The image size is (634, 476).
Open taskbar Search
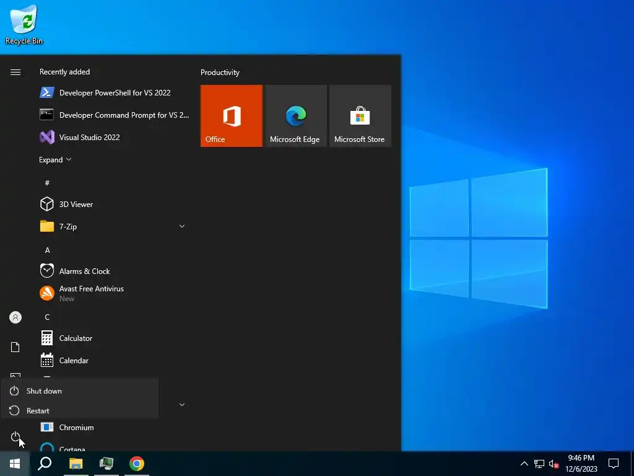click(x=45, y=464)
